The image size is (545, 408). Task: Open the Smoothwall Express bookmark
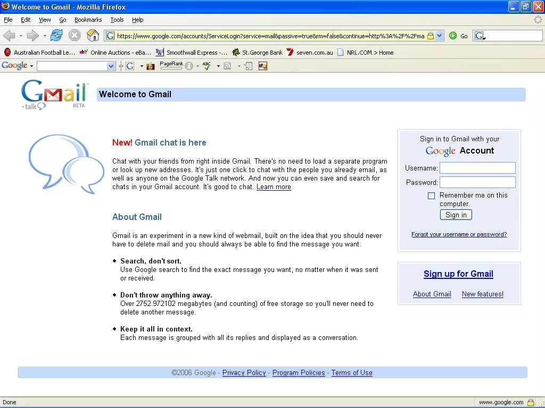coord(192,53)
